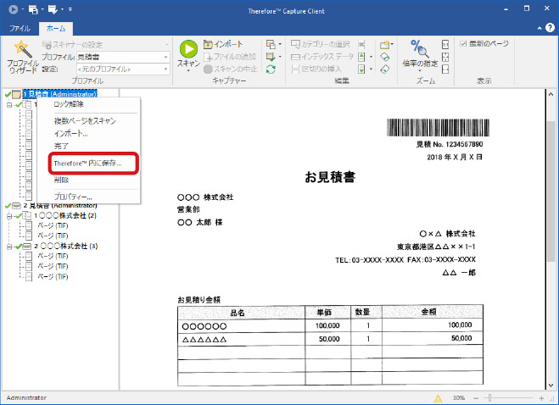Click the zoom slider handle in status bar
The width and height of the screenshot is (559, 405).
pyautogui.click(x=491, y=397)
